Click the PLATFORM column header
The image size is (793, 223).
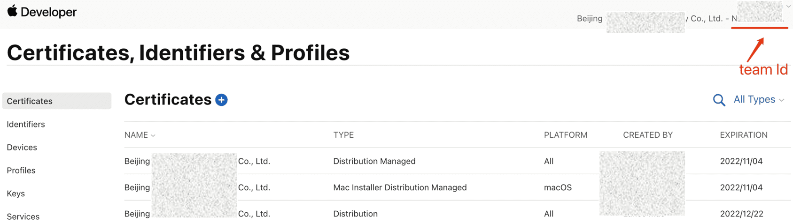(565, 135)
